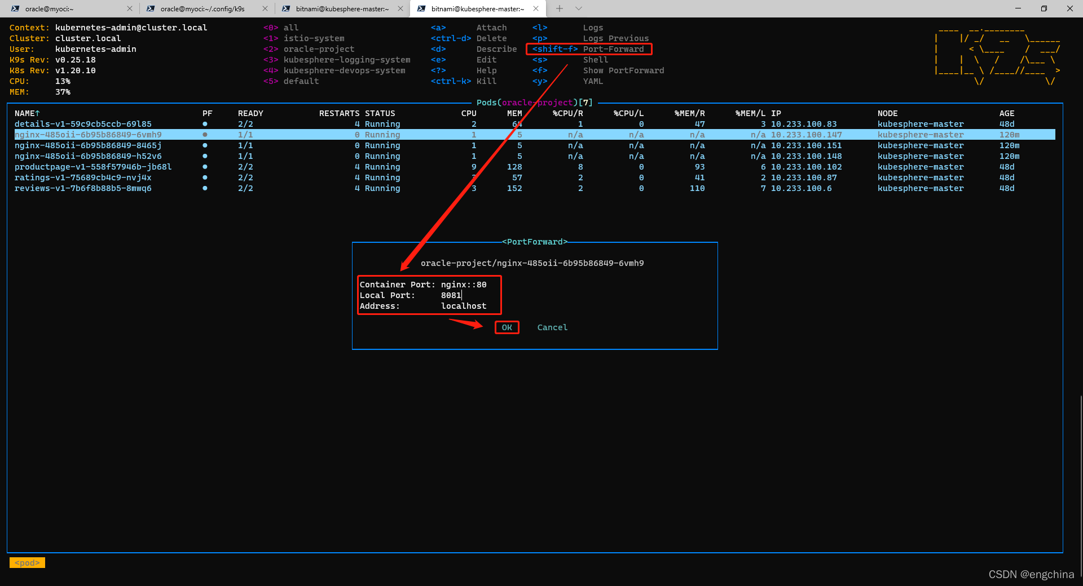The height and width of the screenshot is (586, 1083).
Task: Open a new terminal tab with the plus button
Action: pyautogui.click(x=560, y=8)
